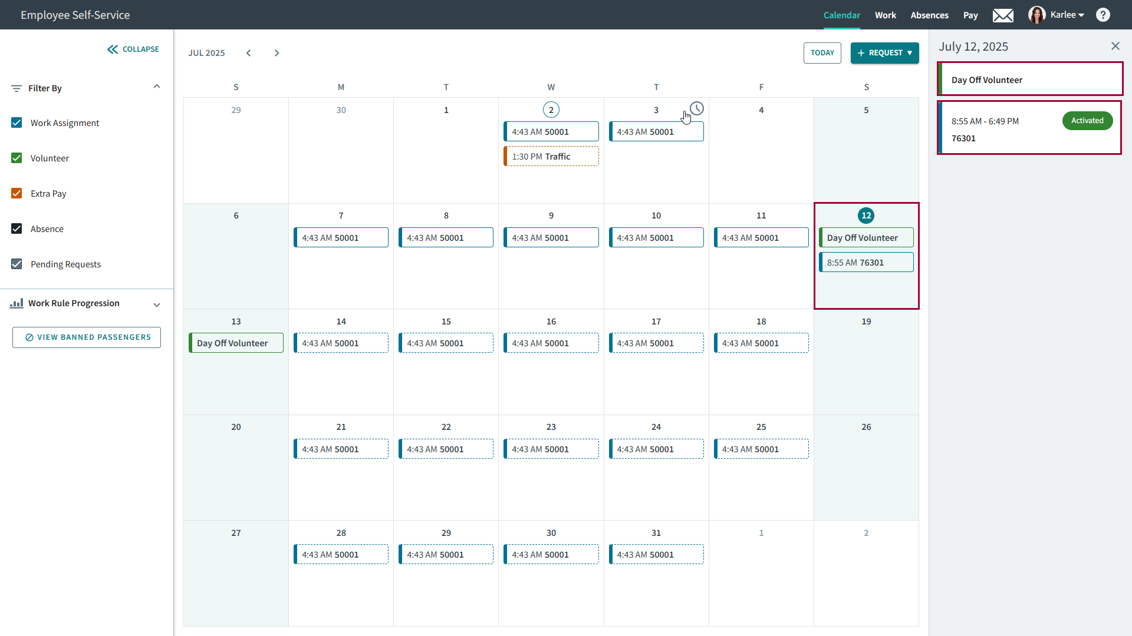Click Karlee's profile avatar picture
This screenshot has width=1132, height=636.
click(1037, 15)
